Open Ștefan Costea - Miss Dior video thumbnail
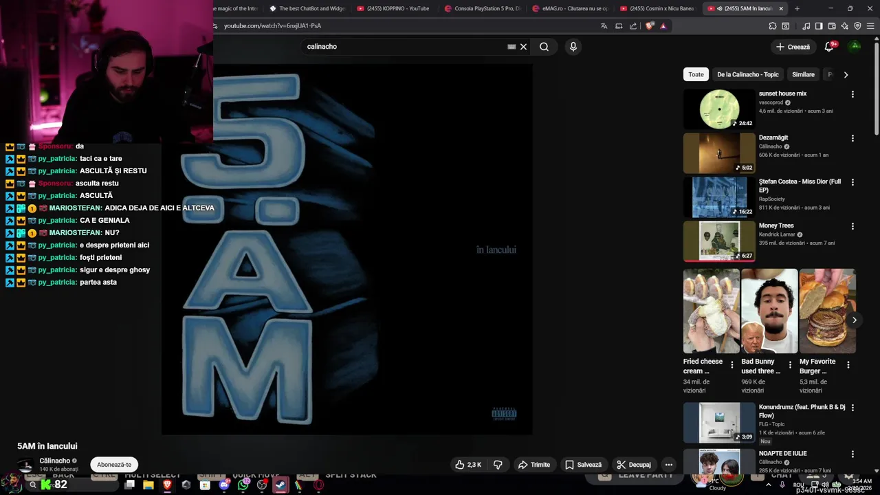 pyautogui.click(x=719, y=197)
